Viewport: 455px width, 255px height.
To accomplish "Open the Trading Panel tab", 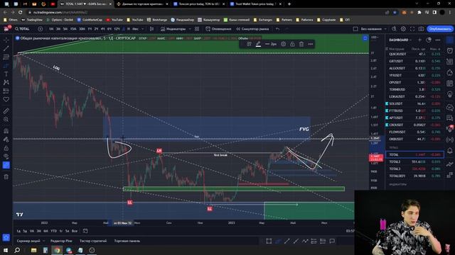I will tap(127, 241).
